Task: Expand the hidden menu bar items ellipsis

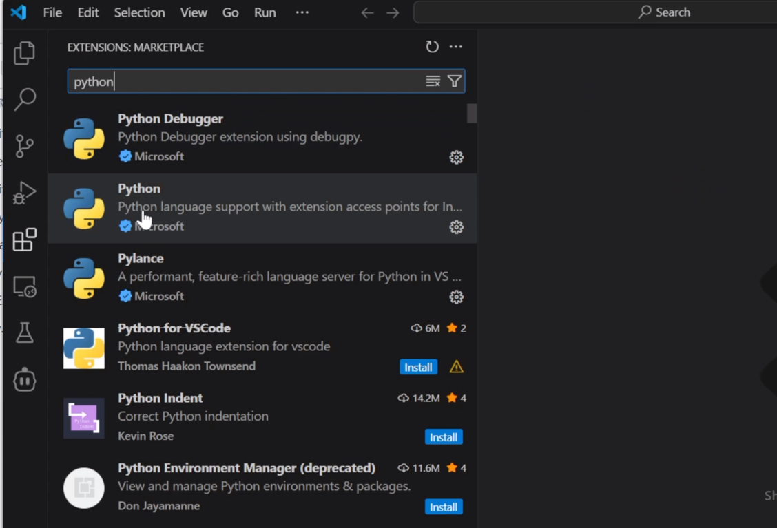Action: click(302, 12)
